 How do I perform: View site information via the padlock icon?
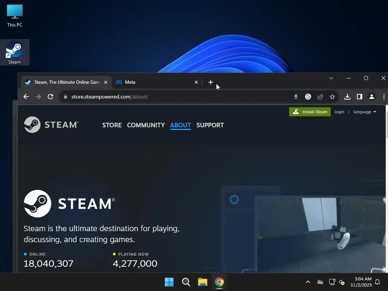click(66, 97)
